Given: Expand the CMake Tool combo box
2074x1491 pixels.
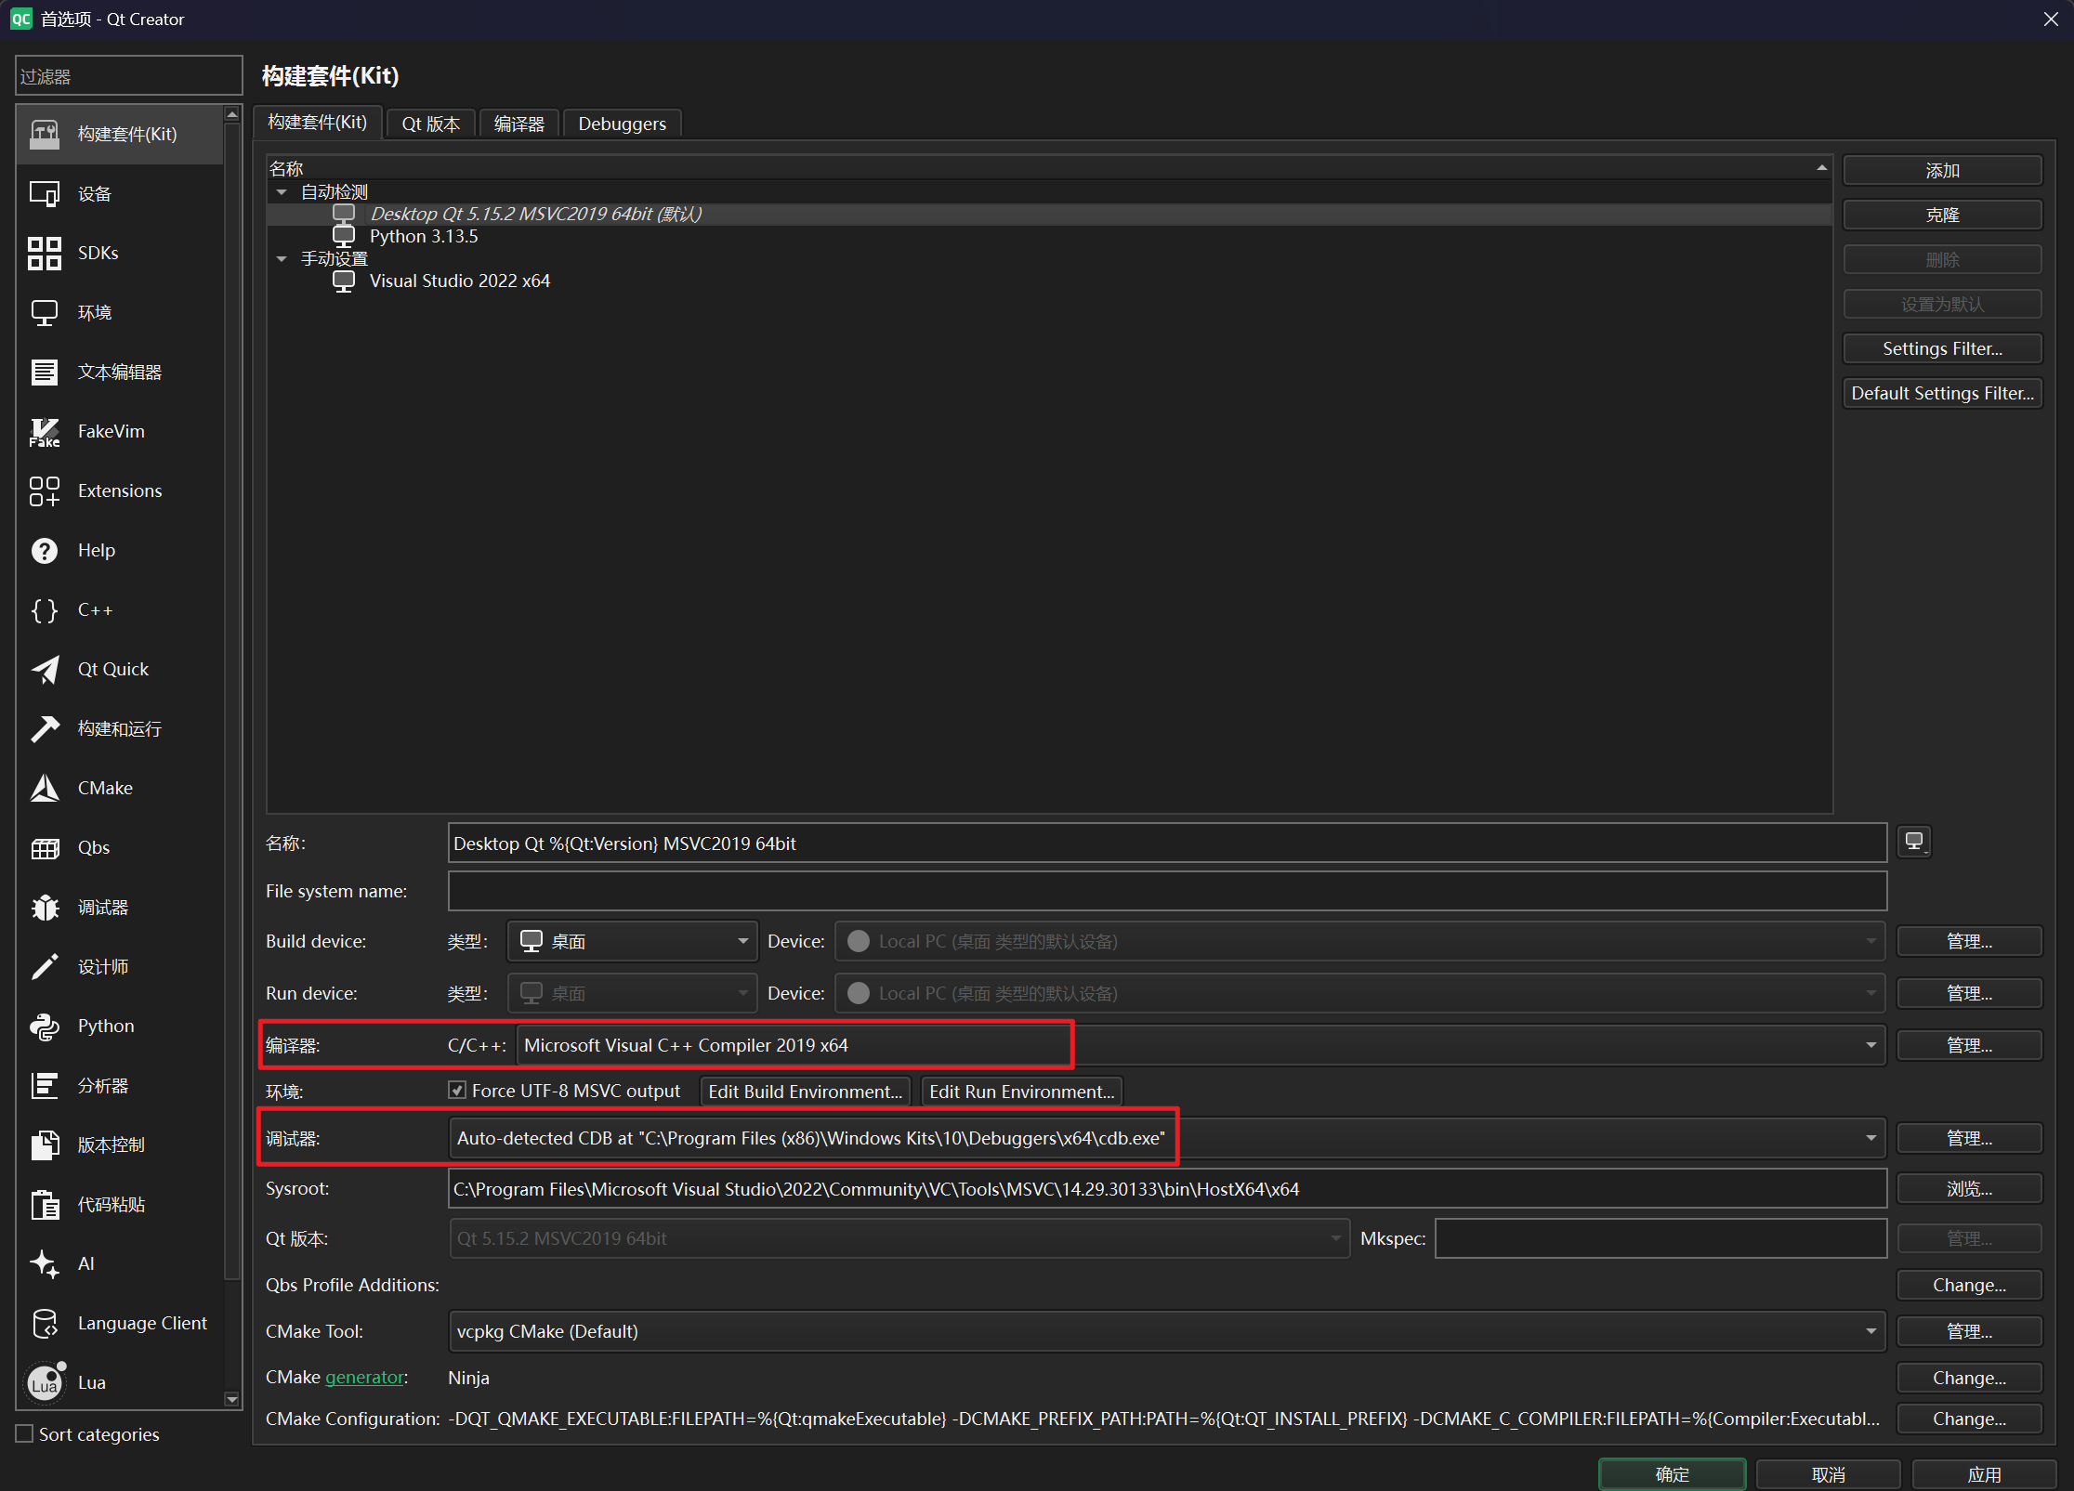Looking at the screenshot, I should click(1870, 1331).
